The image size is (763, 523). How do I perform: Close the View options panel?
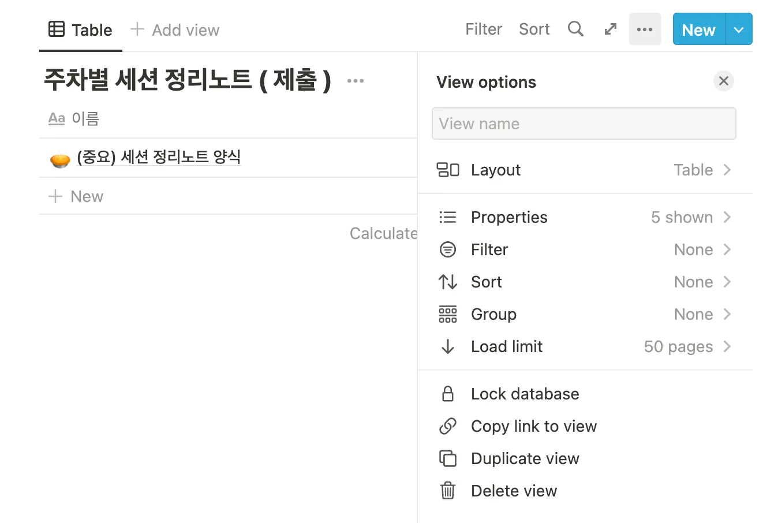[x=724, y=81]
